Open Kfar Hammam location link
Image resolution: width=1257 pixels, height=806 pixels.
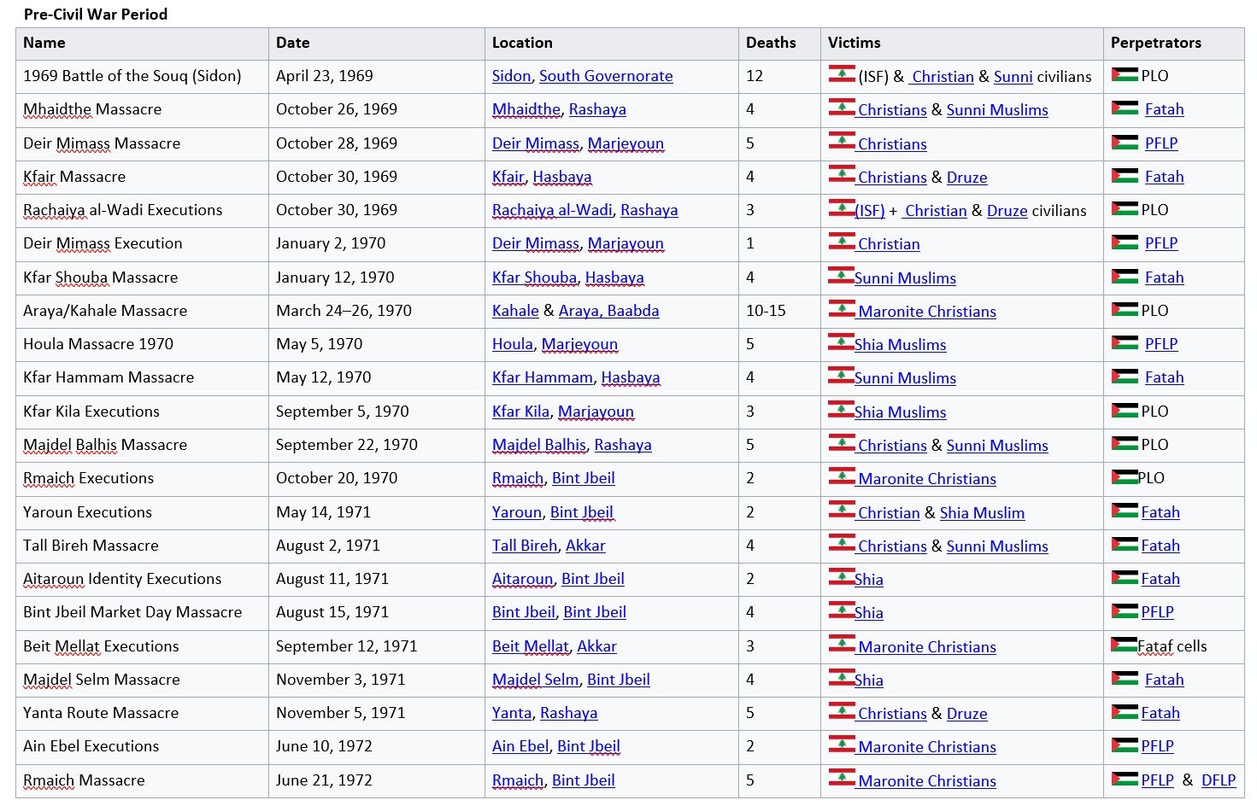[543, 377]
